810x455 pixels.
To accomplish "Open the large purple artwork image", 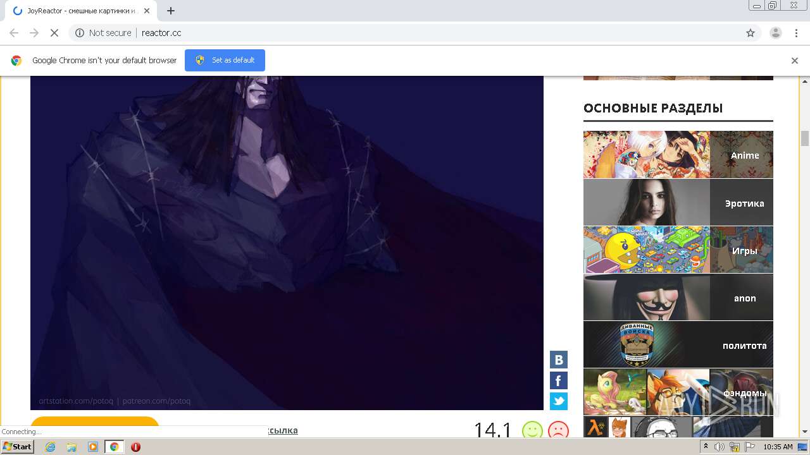I will (287, 243).
